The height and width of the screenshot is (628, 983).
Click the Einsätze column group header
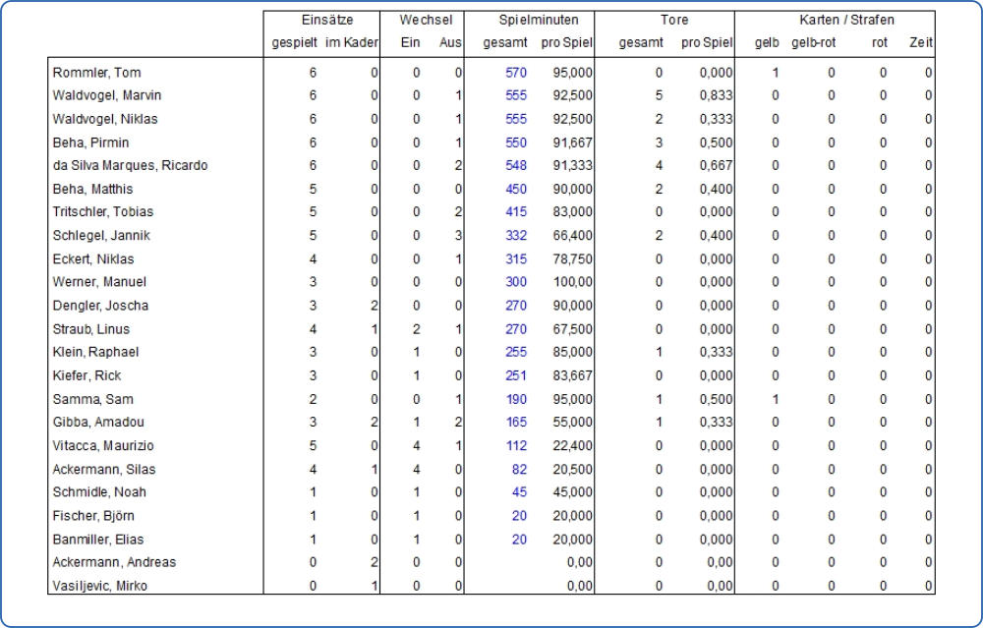point(327,20)
